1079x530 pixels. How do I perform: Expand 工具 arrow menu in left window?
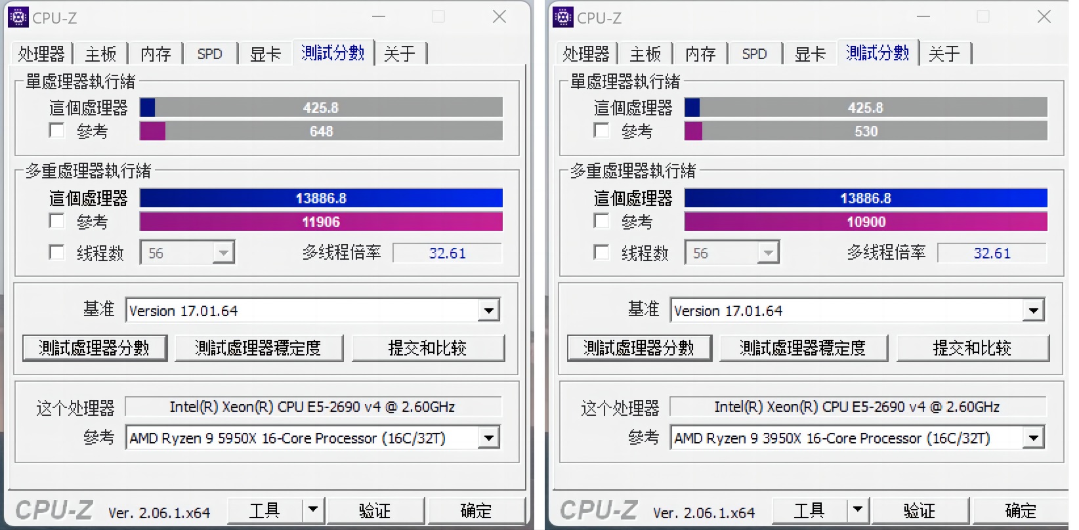314,510
